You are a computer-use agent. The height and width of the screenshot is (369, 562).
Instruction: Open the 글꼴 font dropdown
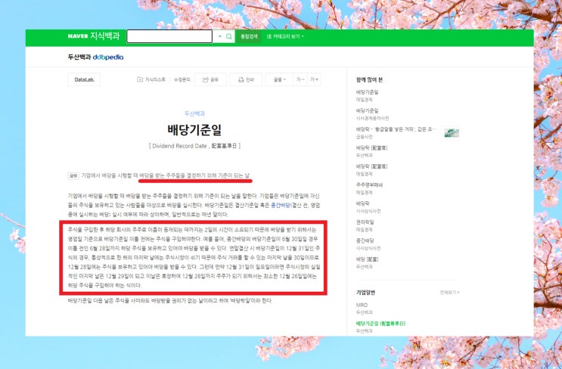coord(279,79)
